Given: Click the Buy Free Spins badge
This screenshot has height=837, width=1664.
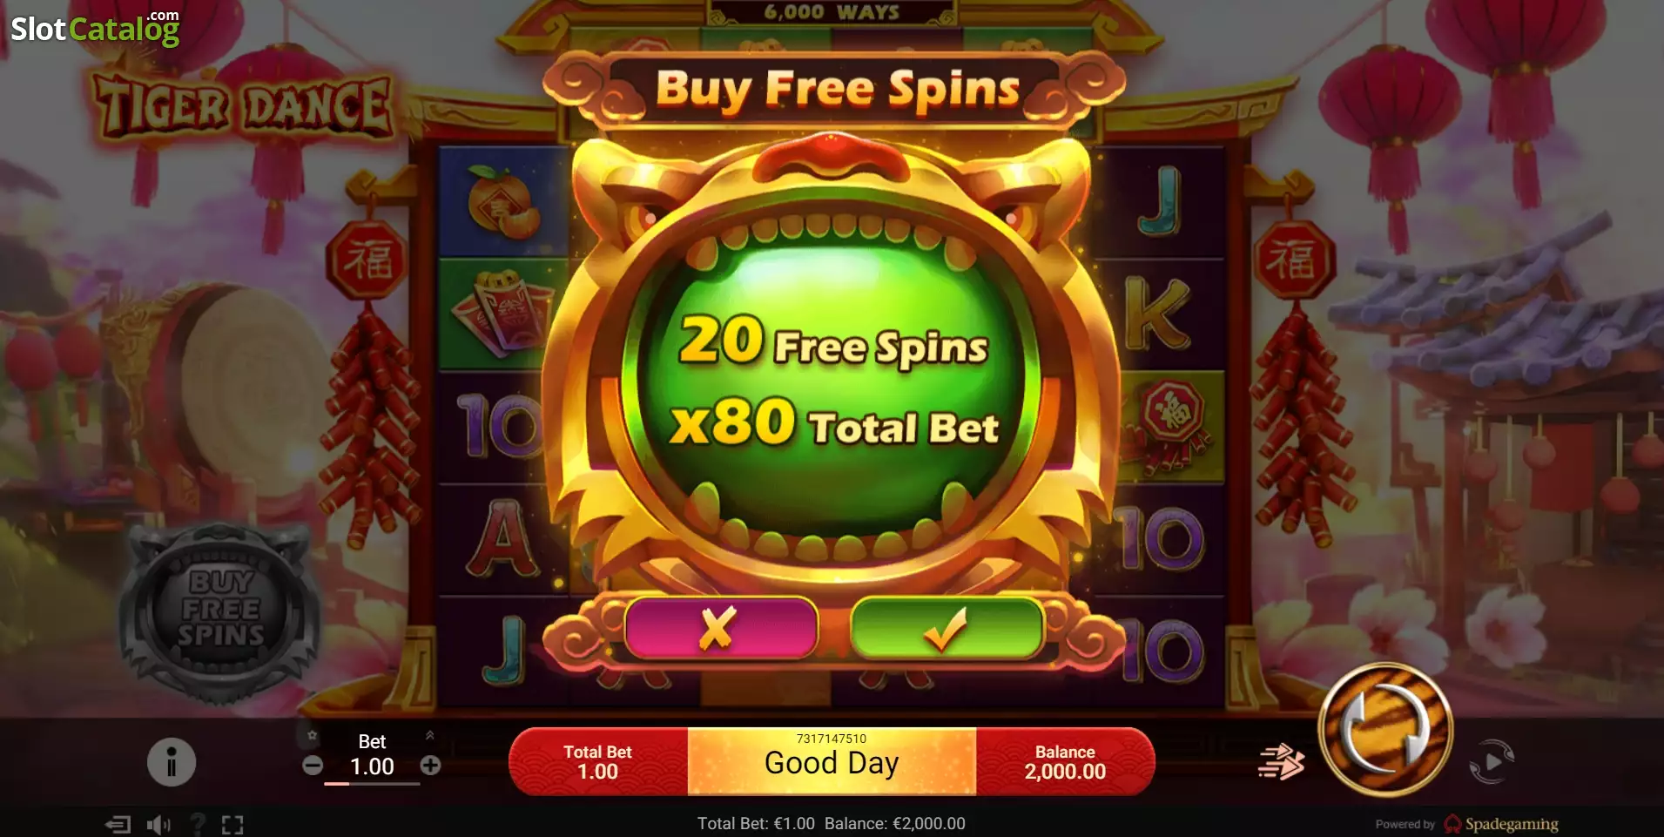Looking at the screenshot, I should pos(221,608).
